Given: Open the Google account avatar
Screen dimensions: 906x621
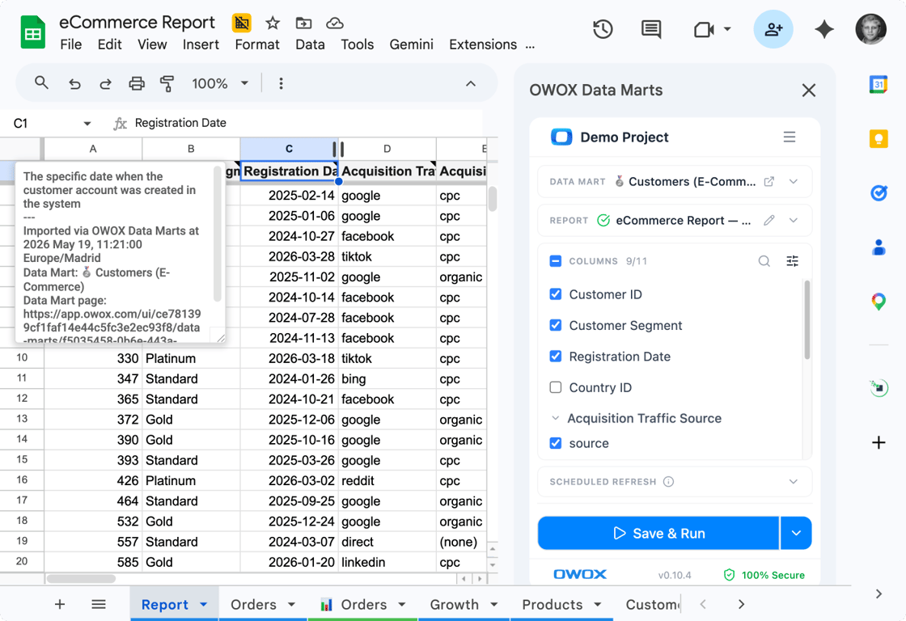Looking at the screenshot, I should 870,29.
